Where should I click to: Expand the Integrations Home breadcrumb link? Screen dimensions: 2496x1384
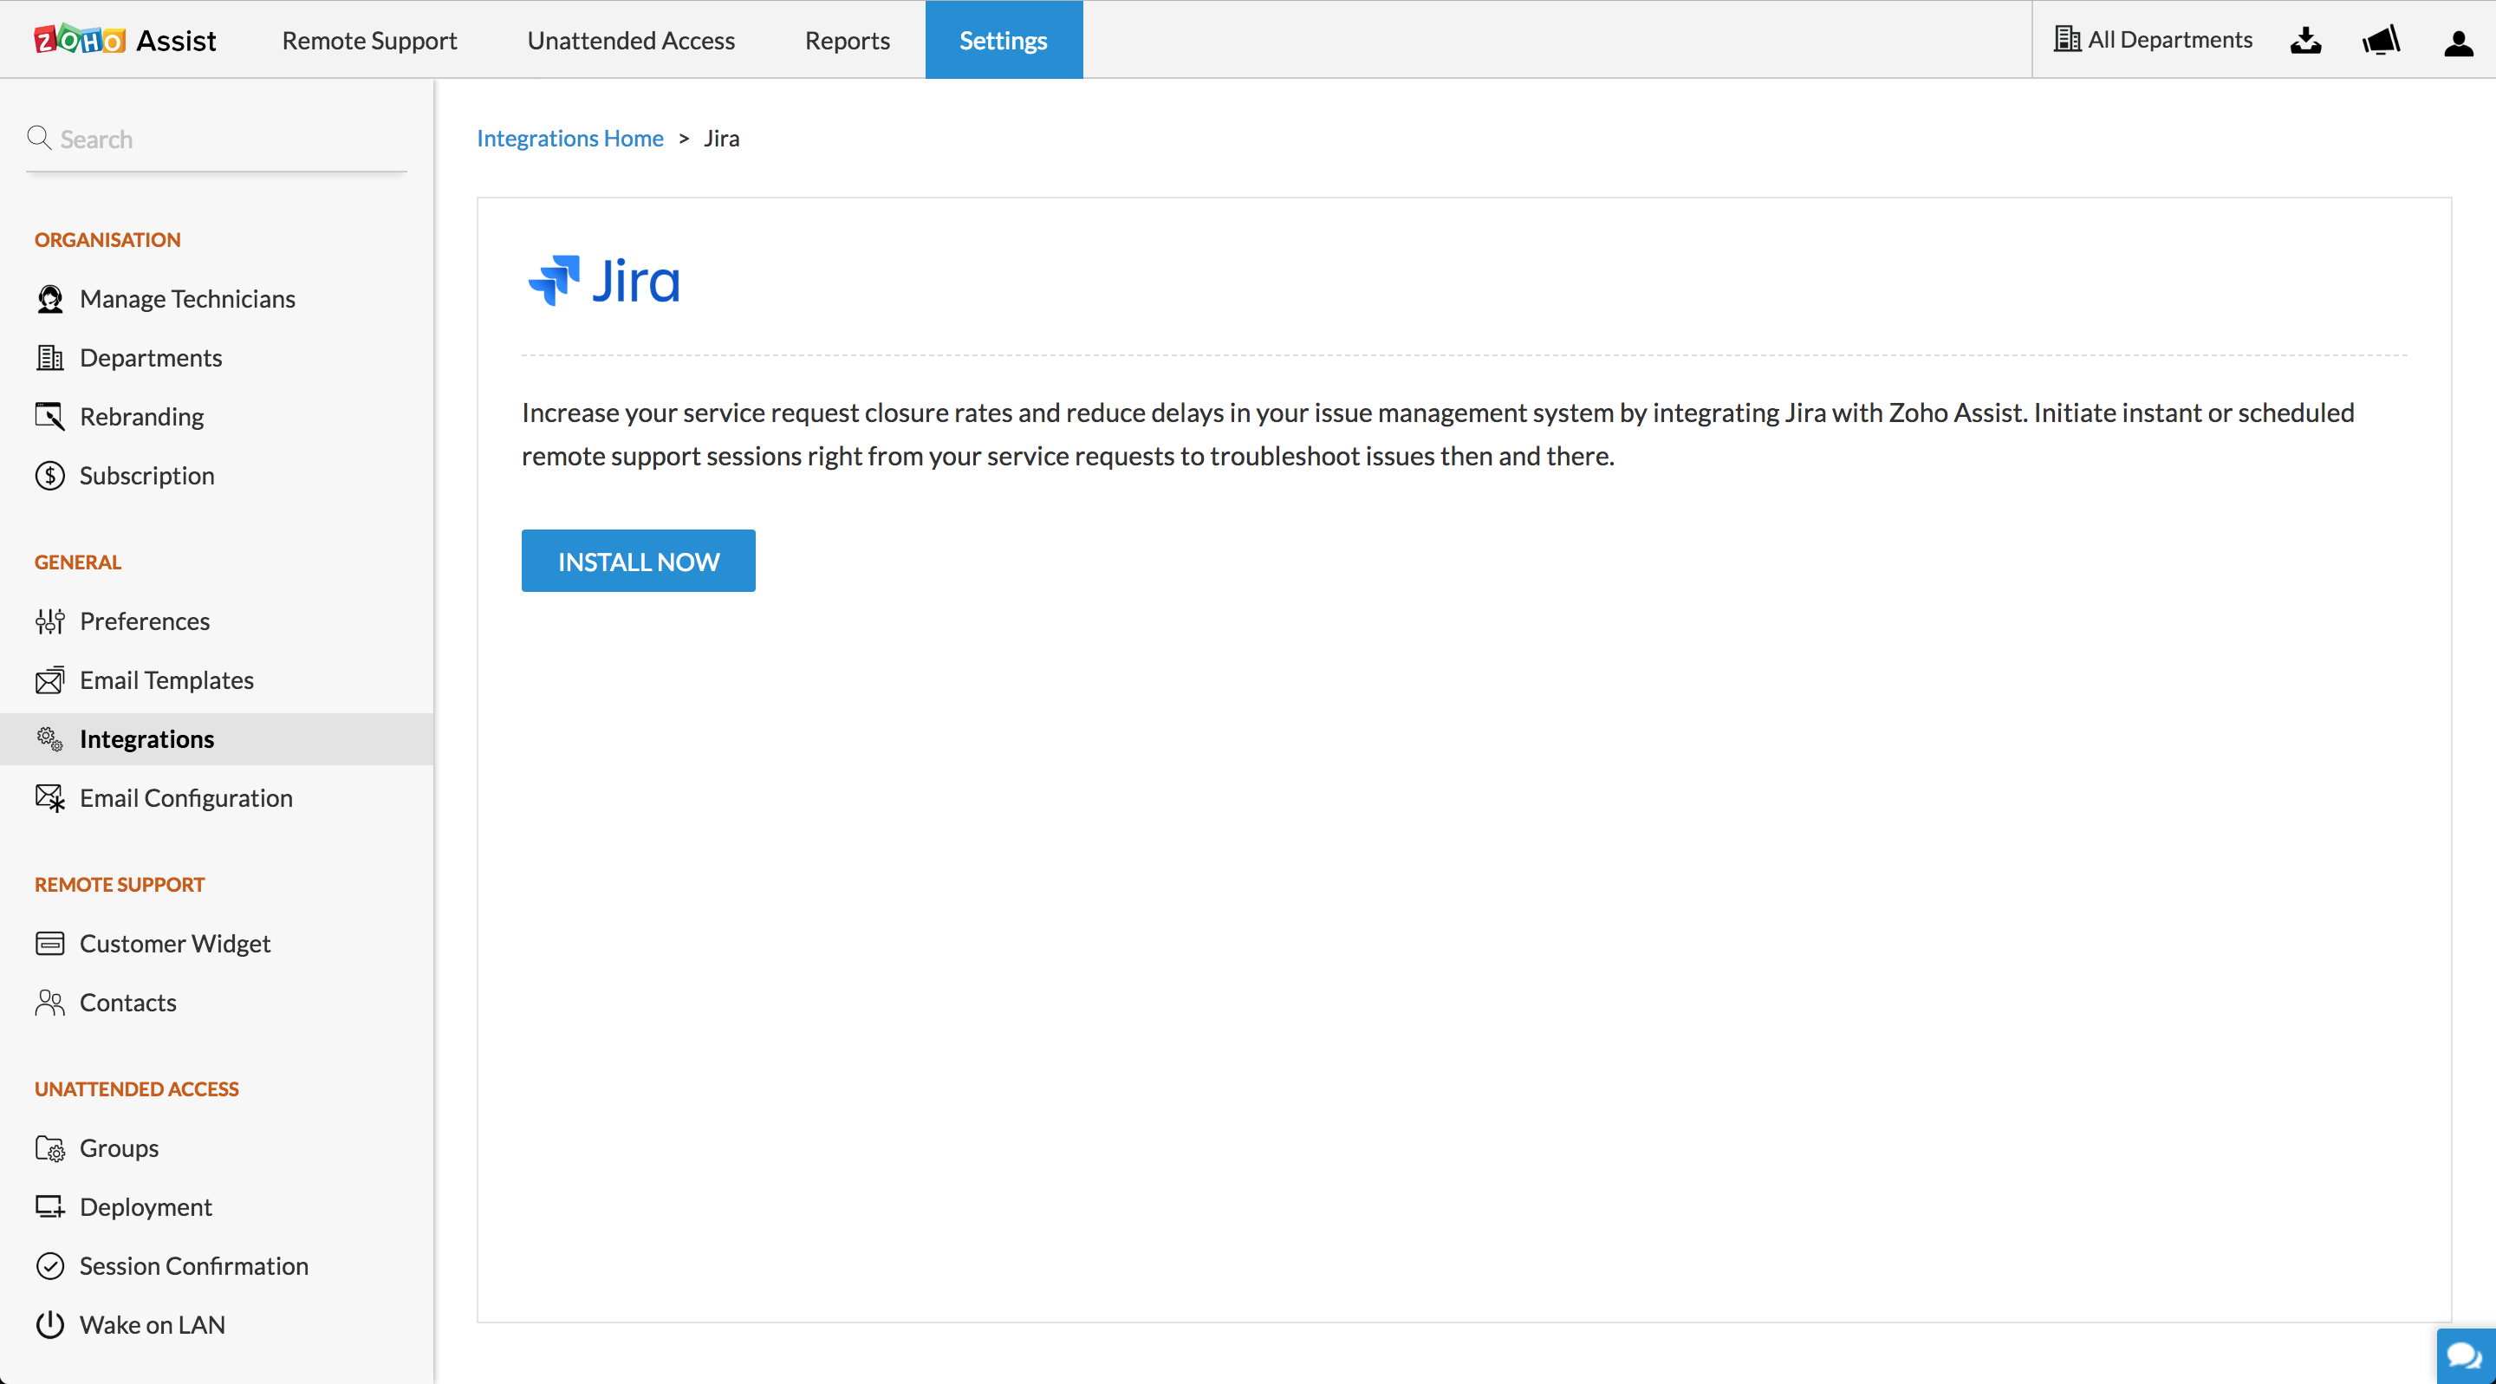pos(569,138)
